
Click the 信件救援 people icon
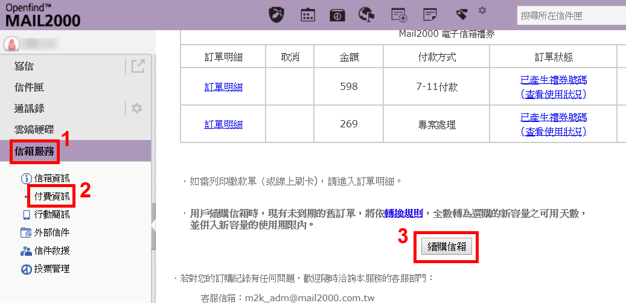pos(25,250)
